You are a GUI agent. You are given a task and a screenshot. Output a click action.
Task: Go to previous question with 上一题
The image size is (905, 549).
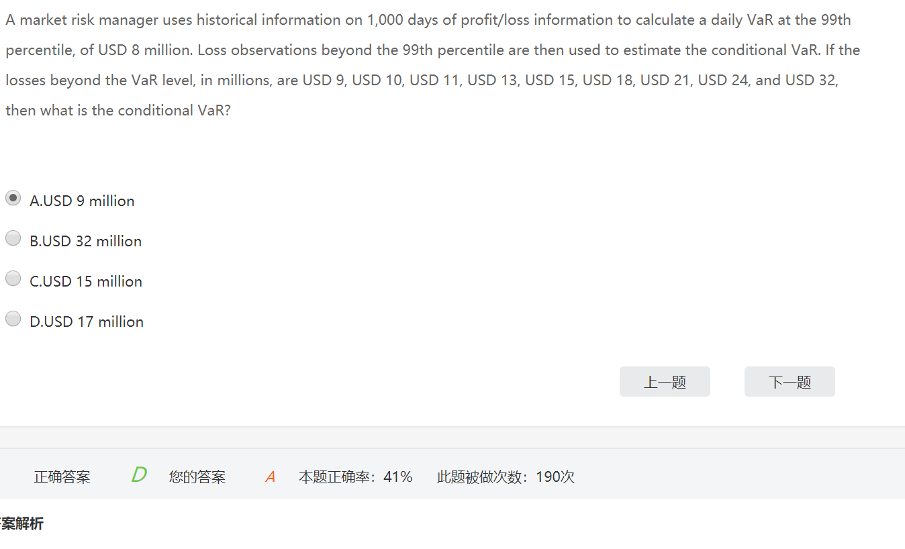point(664,382)
